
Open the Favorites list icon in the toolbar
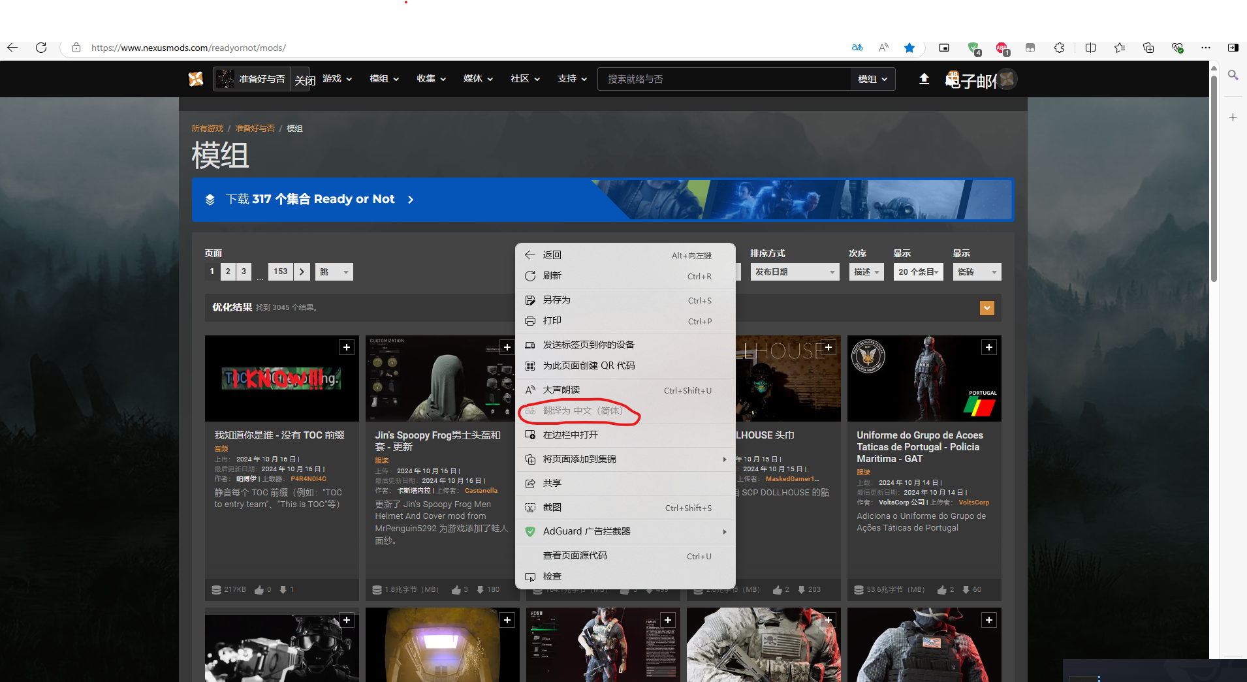[x=1120, y=48]
